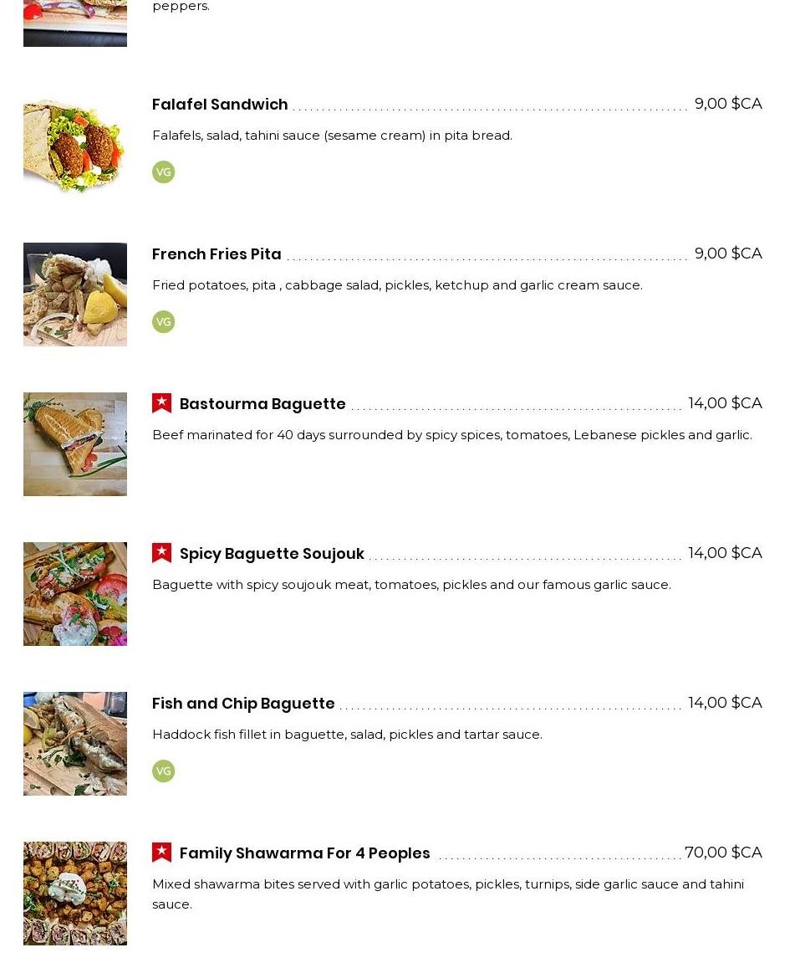Click the VG badge under Falafel Sandwich

click(x=163, y=172)
